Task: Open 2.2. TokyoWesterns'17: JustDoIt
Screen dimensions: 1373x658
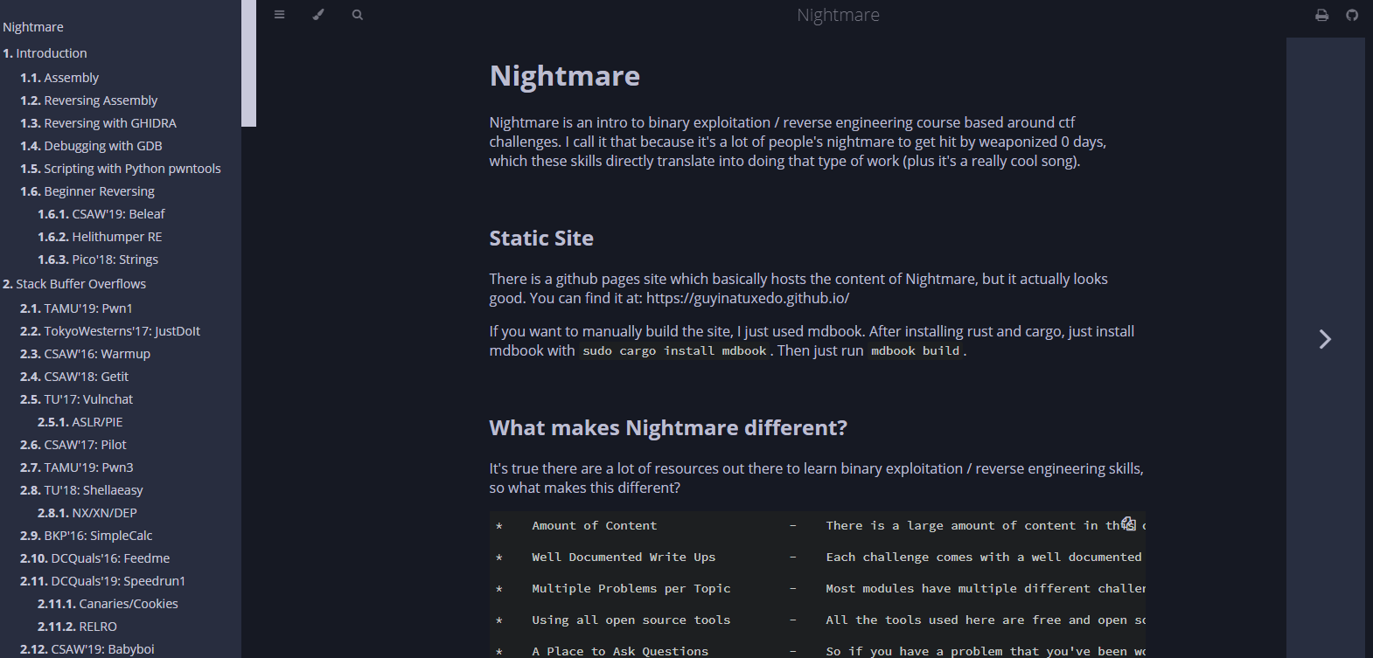Action: (x=110, y=331)
